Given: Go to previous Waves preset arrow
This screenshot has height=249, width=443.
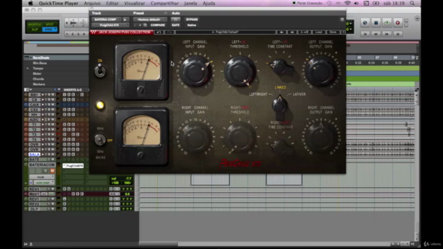Looking at the screenshot, I should 282,33.
